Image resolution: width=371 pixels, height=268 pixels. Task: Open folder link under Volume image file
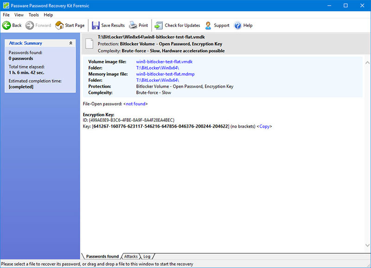(x=157, y=68)
